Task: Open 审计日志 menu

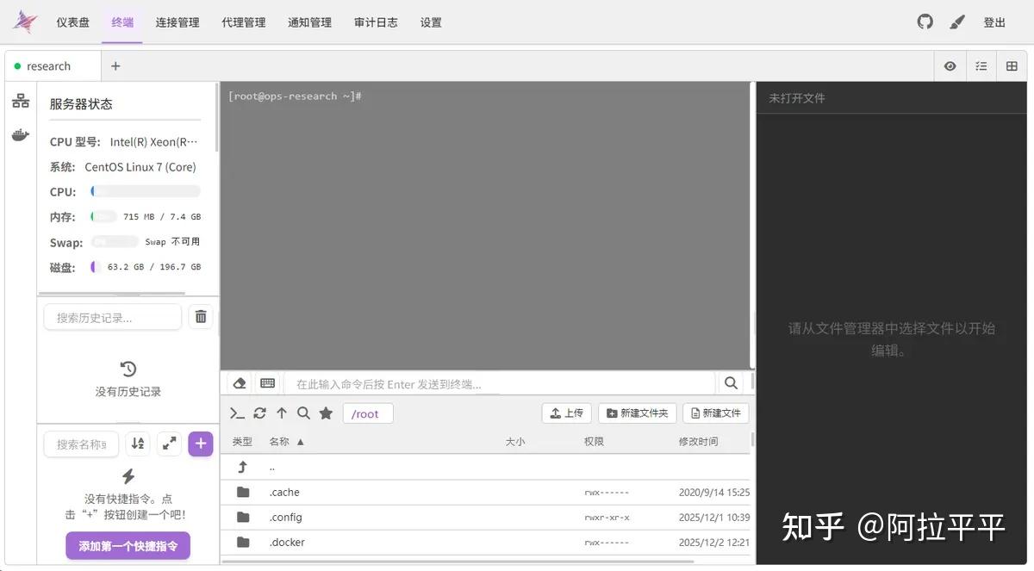Action: click(376, 22)
